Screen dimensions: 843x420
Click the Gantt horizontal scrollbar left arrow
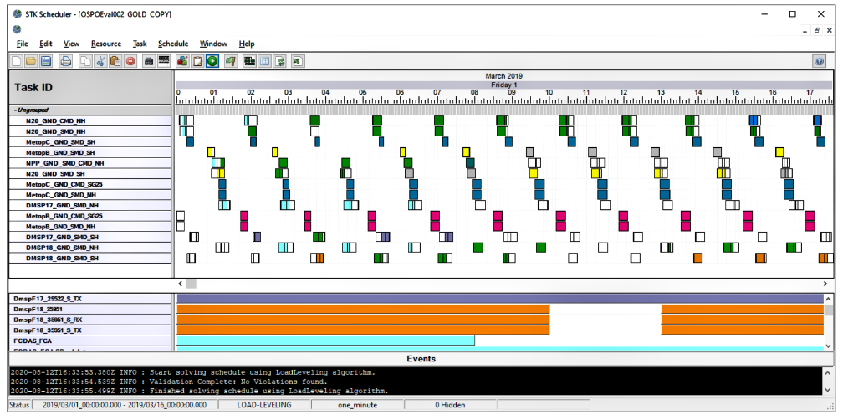(x=181, y=284)
